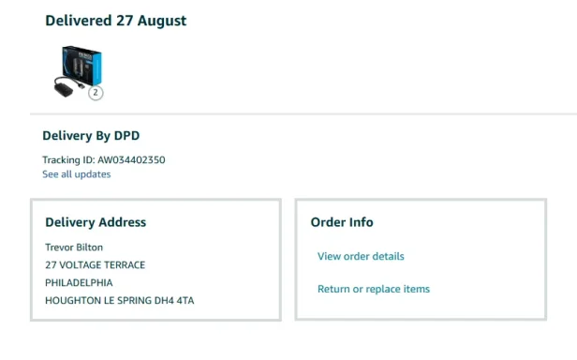Click the Delivered 27 August heading
This screenshot has width=577, height=360.
(116, 21)
